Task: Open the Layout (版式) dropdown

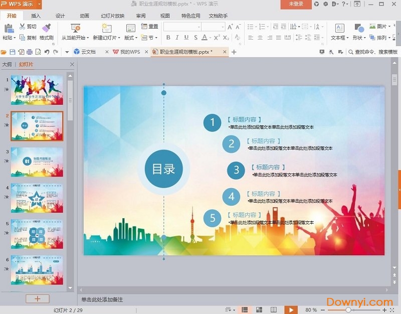Action: (x=130, y=38)
